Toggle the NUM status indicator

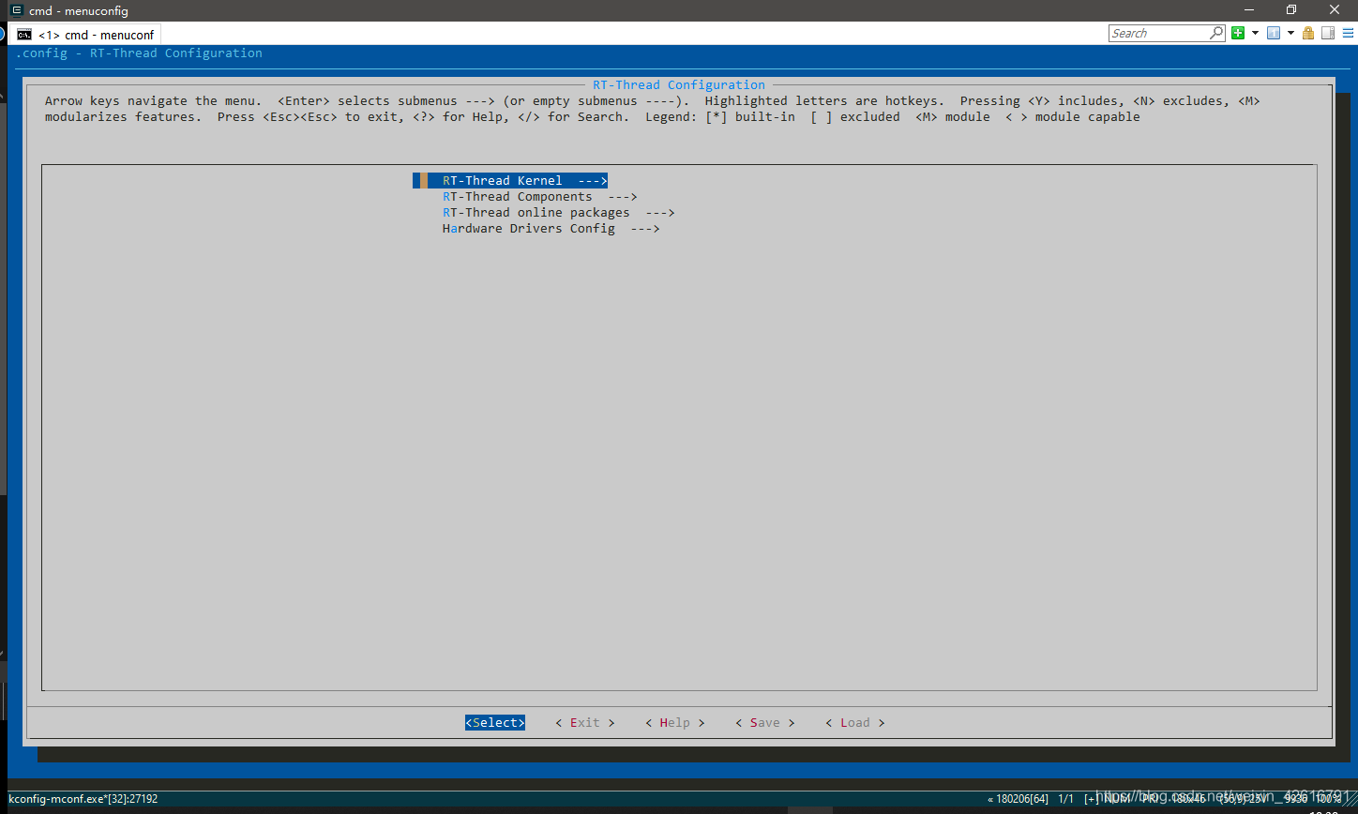click(1118, 799)
